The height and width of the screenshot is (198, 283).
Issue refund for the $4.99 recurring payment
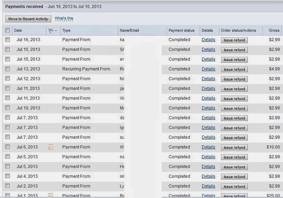234,69
